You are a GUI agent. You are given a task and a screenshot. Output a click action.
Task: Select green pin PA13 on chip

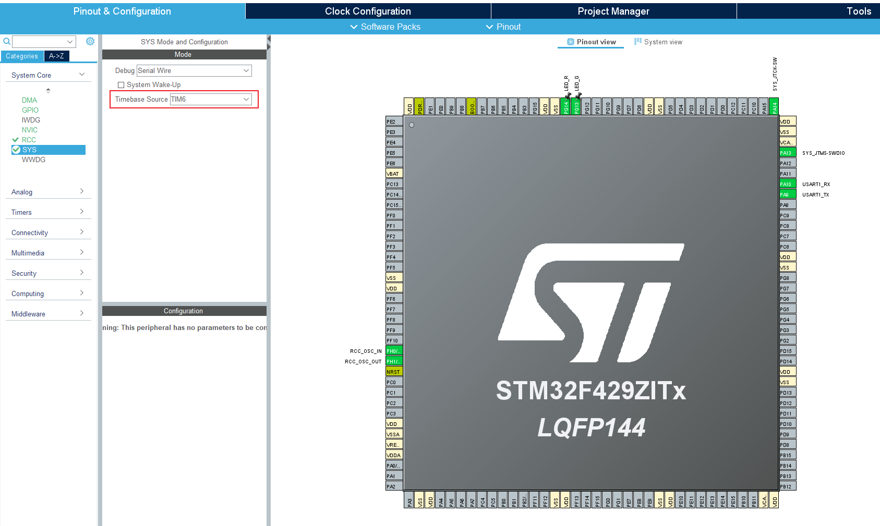(x=788, y=153)
